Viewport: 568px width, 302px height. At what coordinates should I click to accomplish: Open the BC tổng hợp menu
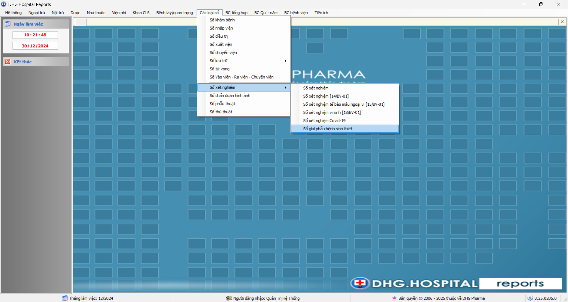(236, 13)
